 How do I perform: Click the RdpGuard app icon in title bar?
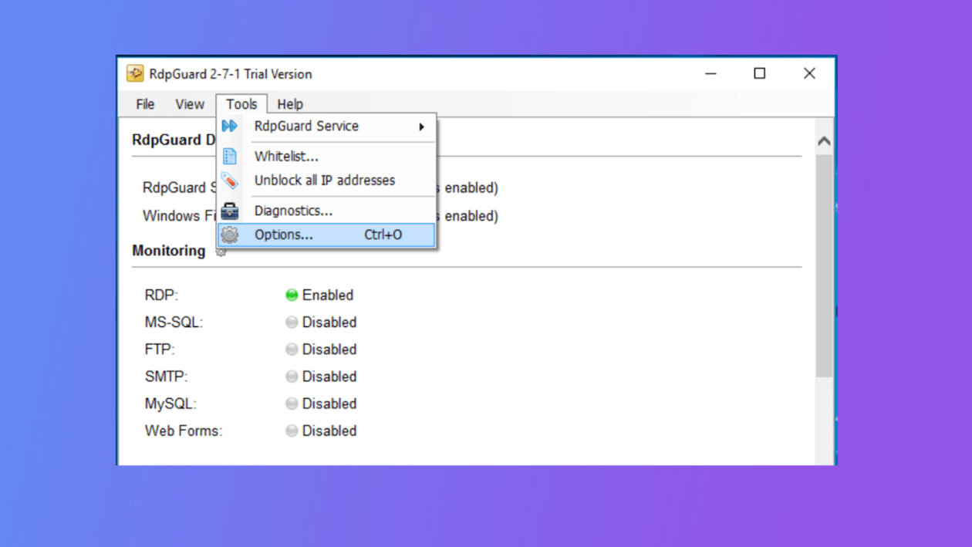(x=135, y=73)
